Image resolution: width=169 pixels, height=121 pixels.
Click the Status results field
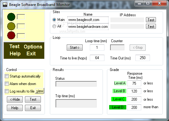(x=76, y=84)
